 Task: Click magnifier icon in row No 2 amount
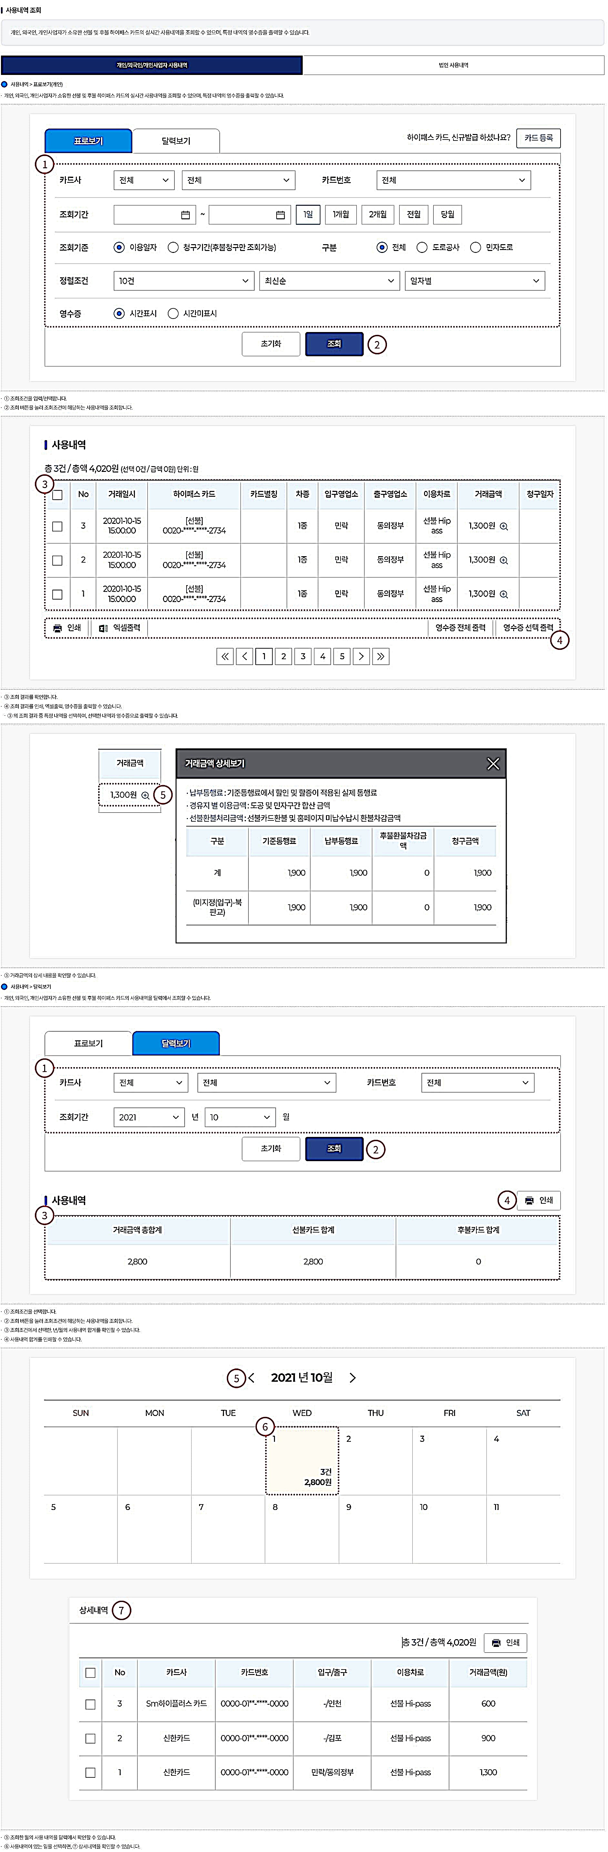(504, 560)
